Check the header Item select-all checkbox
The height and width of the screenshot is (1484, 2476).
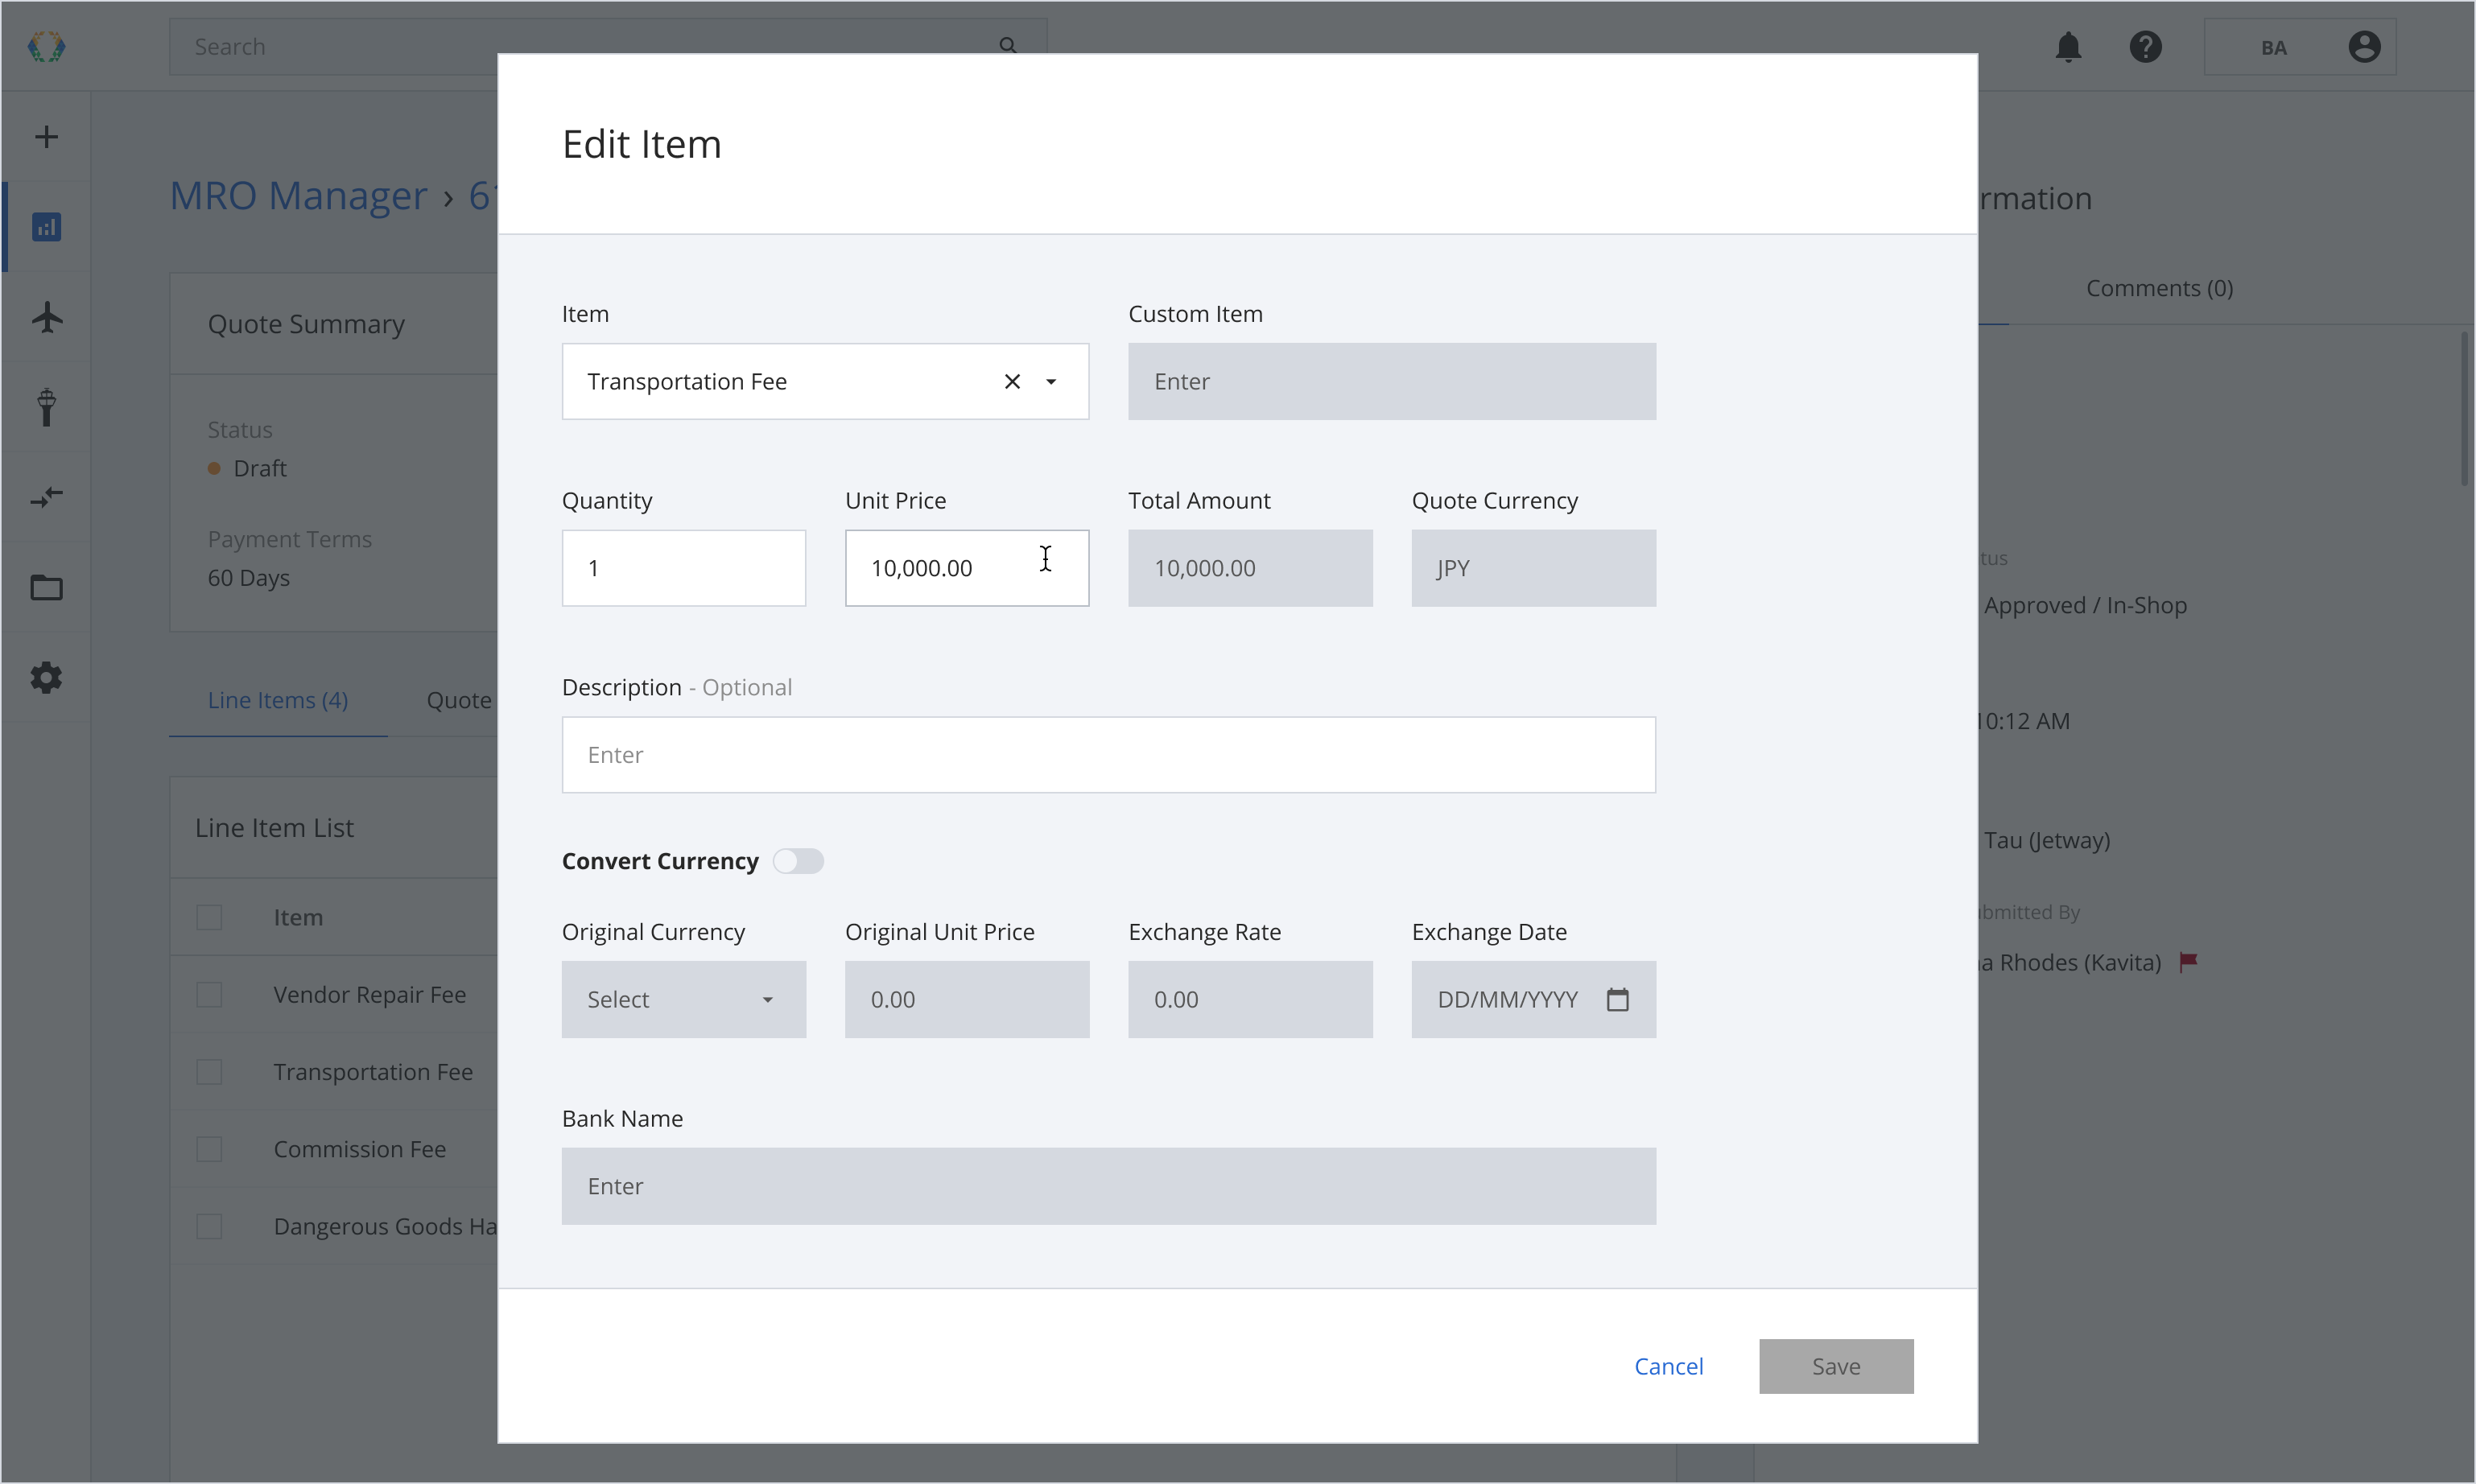[209, 917]
